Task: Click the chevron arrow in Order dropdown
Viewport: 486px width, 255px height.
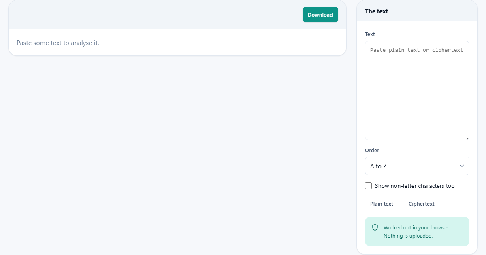Action: (x=462, y=166)
